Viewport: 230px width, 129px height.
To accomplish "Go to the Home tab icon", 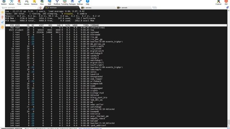I will [41, 8].
